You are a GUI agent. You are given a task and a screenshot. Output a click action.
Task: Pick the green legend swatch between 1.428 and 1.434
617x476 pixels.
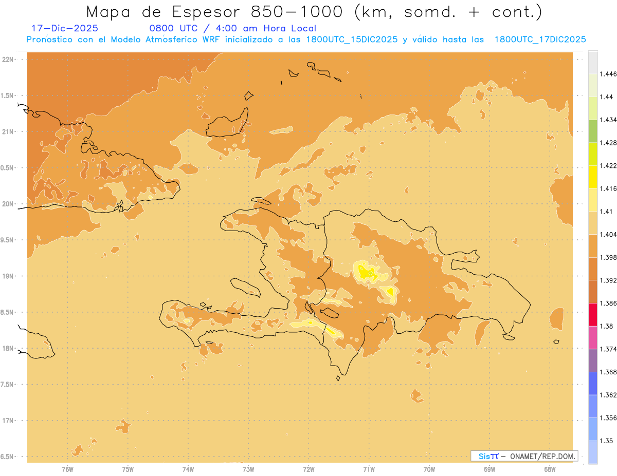(x=593, y=131)
